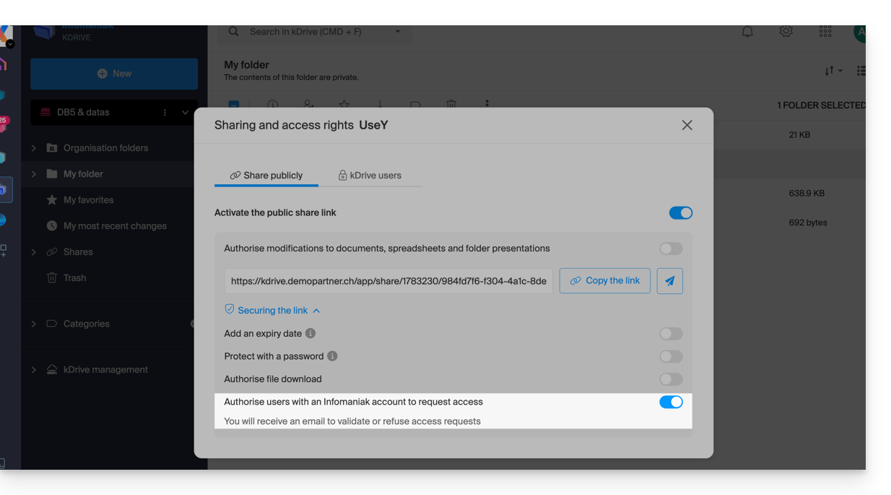Click the link icon beside Shares
This screenshot has width=891, height=495.
(52, 252)
